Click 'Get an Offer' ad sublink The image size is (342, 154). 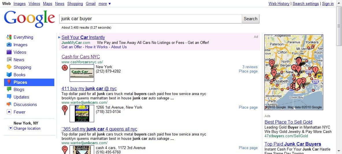click(72, 47)
